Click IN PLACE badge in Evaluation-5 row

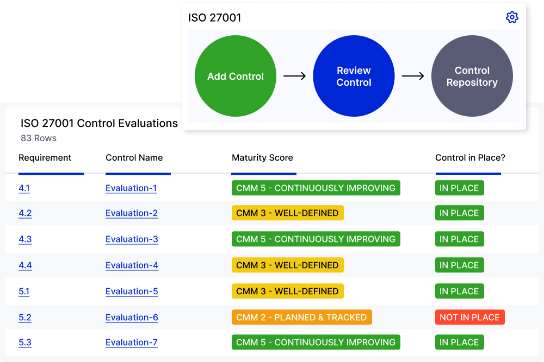[459, 291]
